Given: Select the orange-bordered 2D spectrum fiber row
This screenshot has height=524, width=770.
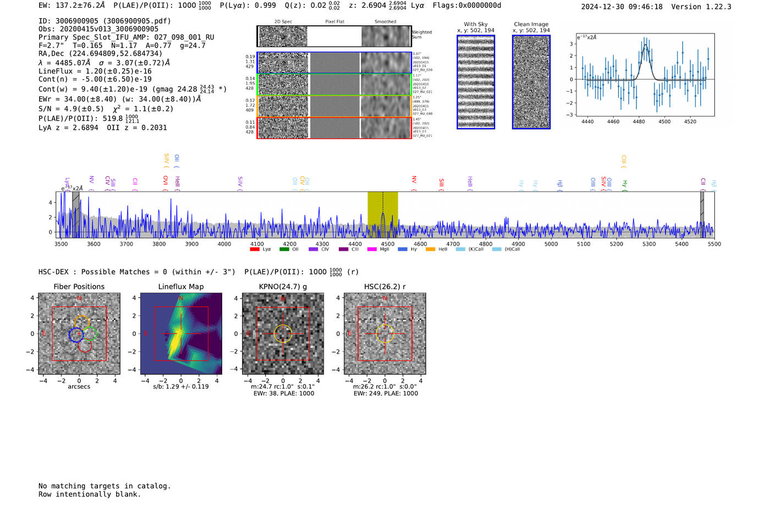Looking at the screenshot, I should point(334,106).
